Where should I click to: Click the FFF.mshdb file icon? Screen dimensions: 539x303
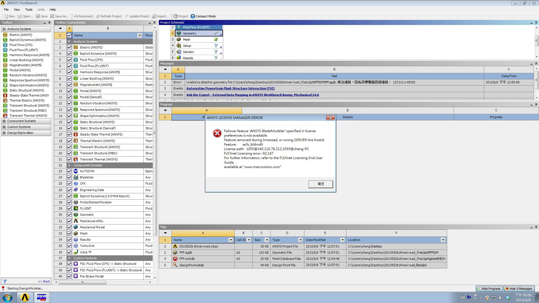tap(175, 259)
